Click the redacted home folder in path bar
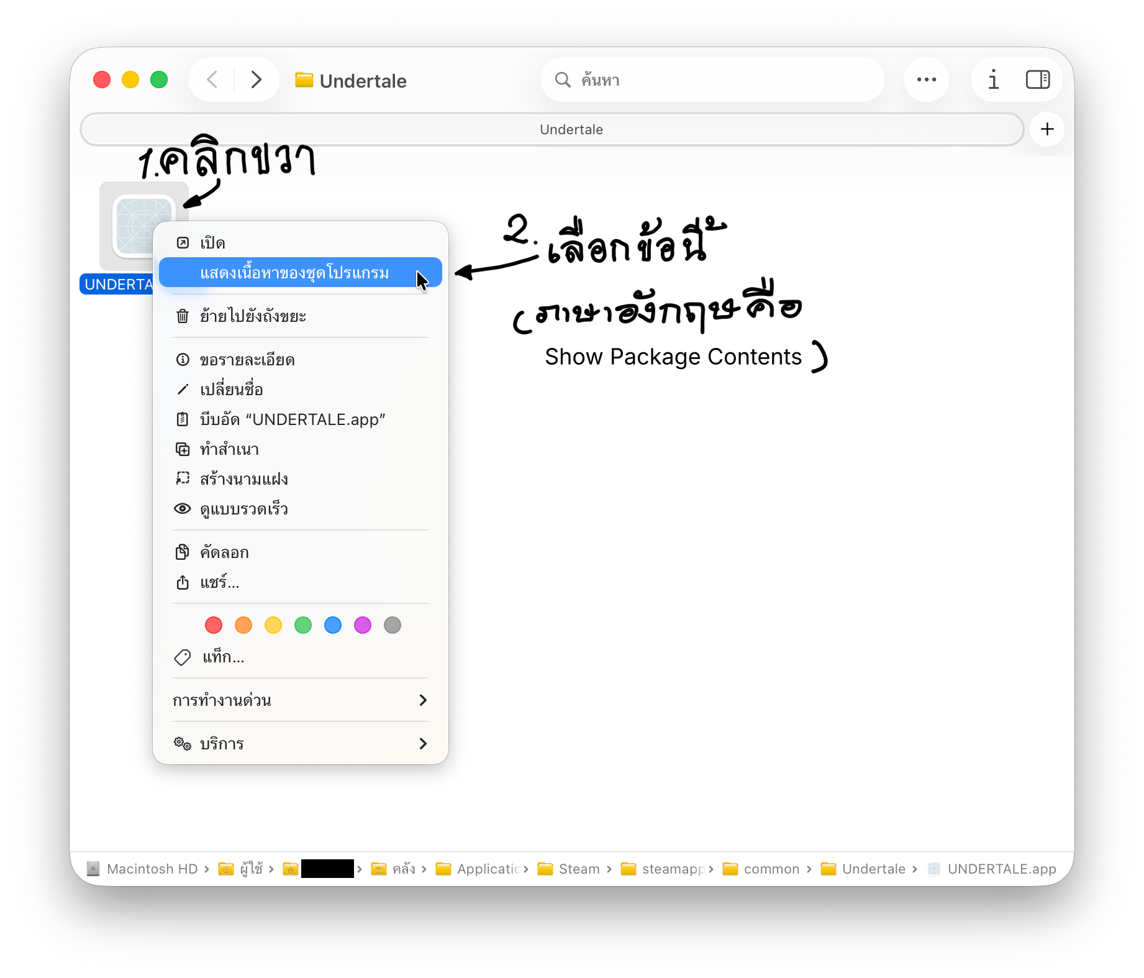The height and width of the screenshot is (978, 1144). [318, 869]
